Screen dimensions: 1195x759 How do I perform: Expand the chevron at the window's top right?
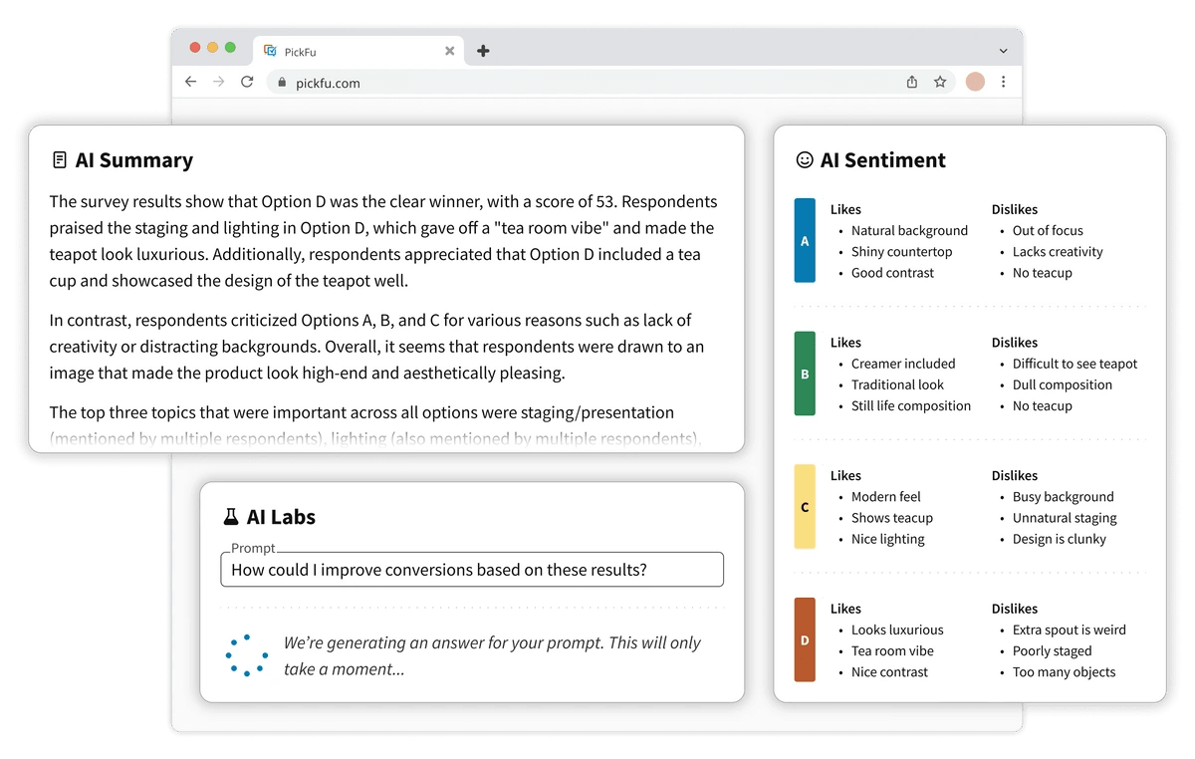pyautogui.click(x=1004, y=50)
